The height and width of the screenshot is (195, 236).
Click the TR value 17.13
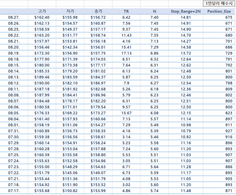click(x=126, y=53)
